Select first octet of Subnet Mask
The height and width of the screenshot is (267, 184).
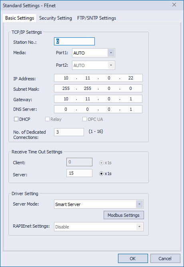point(66,89)
